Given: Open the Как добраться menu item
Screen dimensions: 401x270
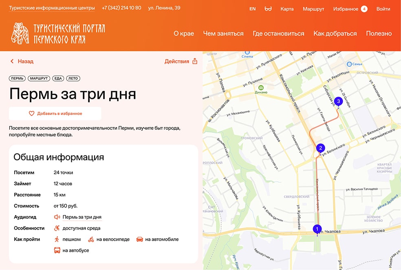Looking at the screenshot, I should [335, 33].
